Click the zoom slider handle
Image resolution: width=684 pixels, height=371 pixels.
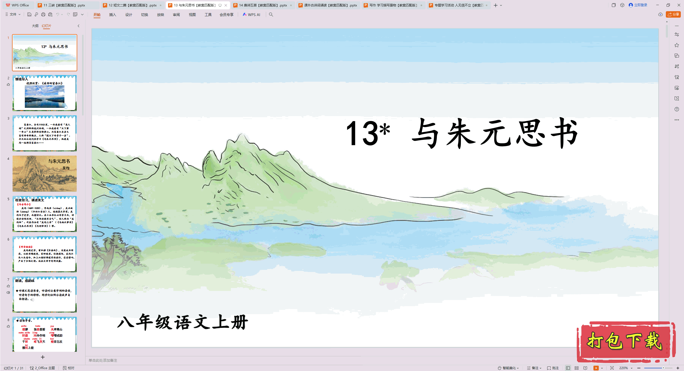(663, 368)
